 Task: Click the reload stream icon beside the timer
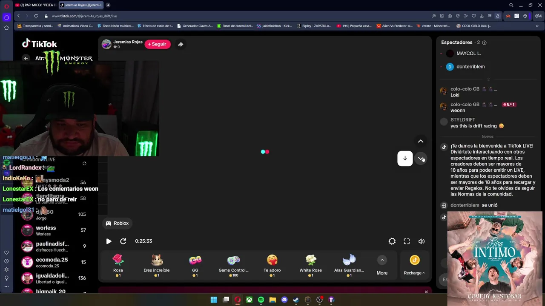tap(123, 241)
